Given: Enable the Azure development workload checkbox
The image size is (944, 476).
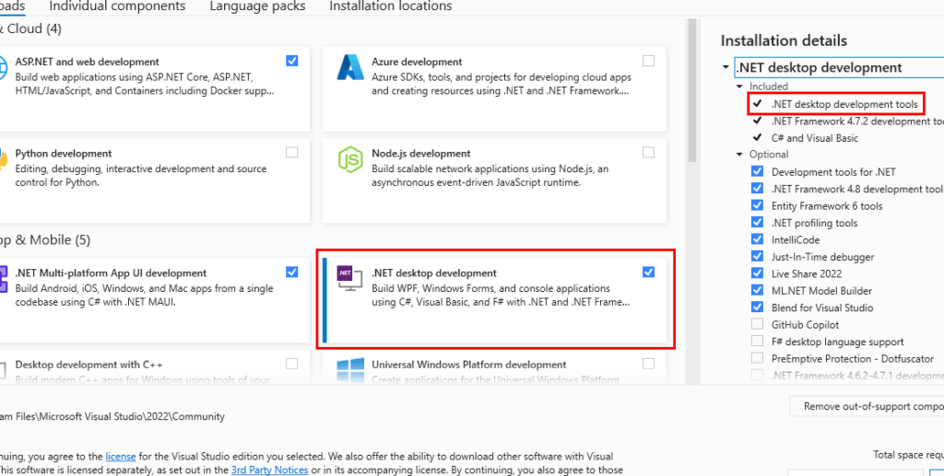Looking at the screenshot, I should (648, 61).
